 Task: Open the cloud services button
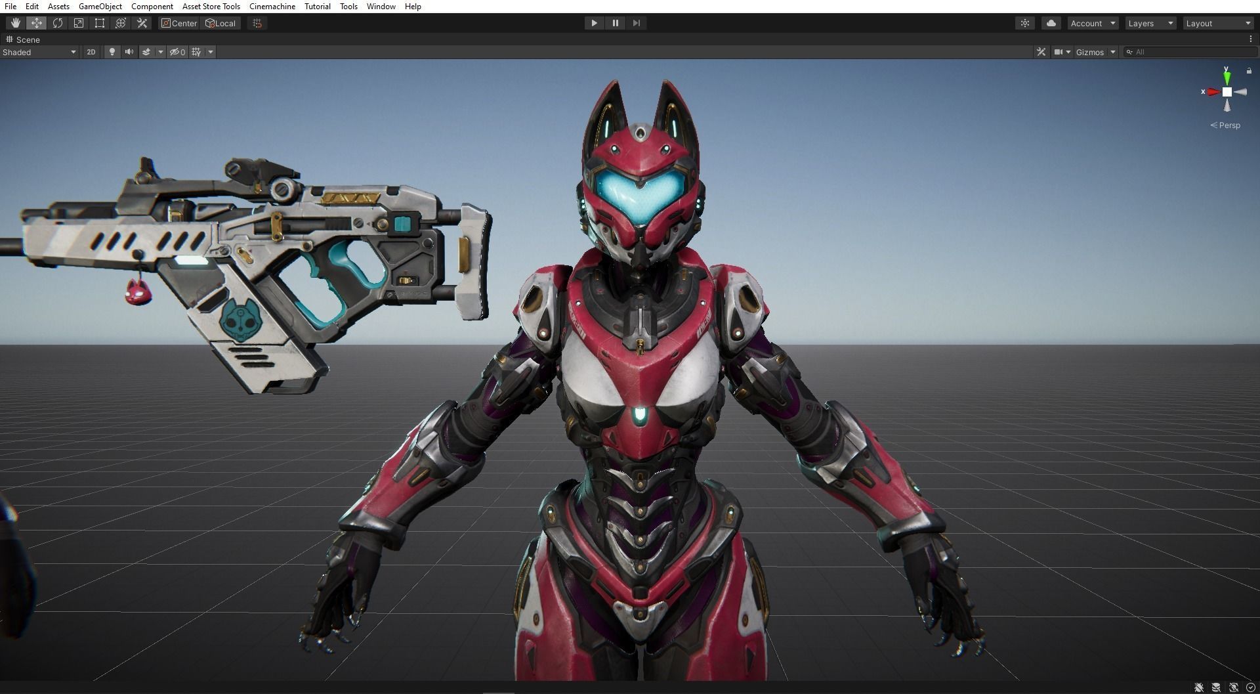[x=1051, y=23]
